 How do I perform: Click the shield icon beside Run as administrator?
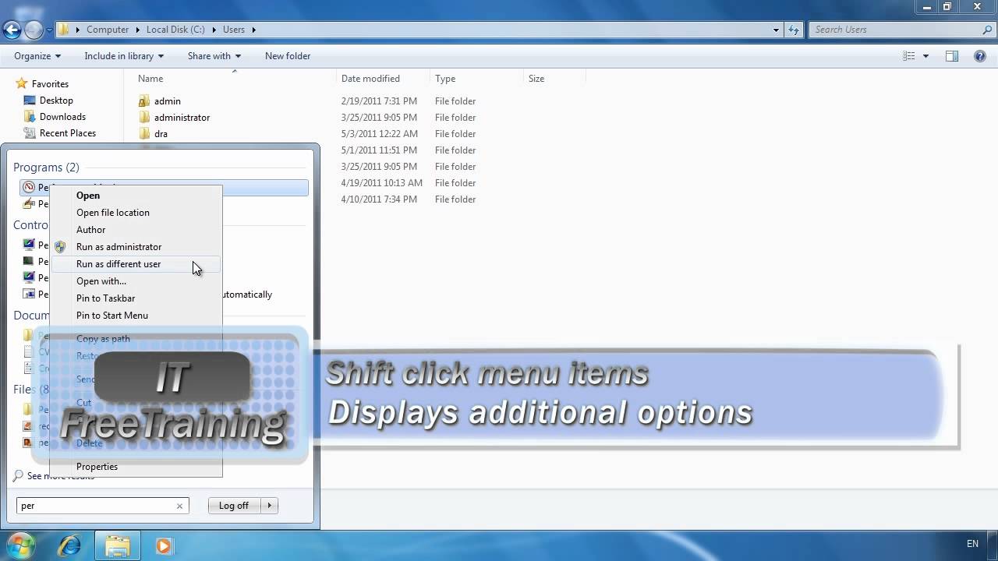click(60, 247)
